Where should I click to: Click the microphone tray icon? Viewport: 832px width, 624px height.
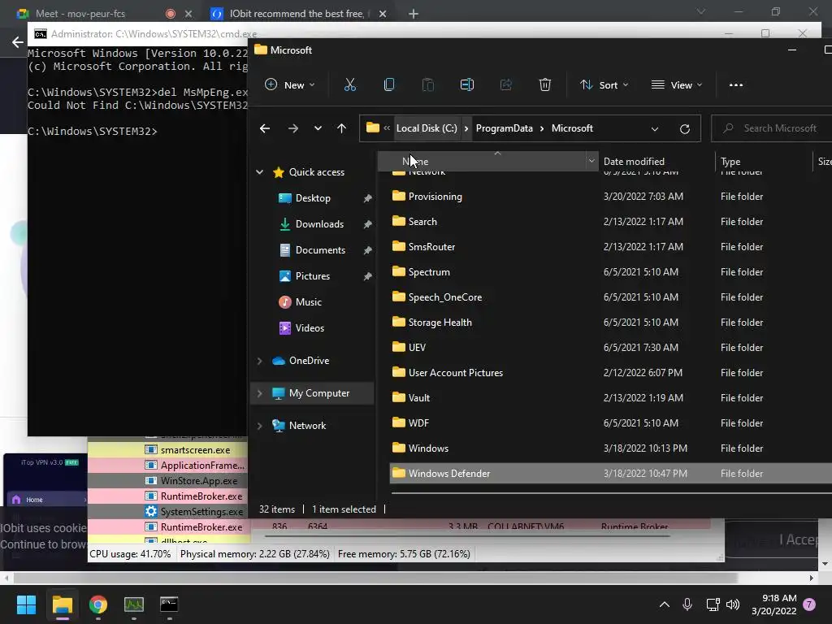(687, 604)
